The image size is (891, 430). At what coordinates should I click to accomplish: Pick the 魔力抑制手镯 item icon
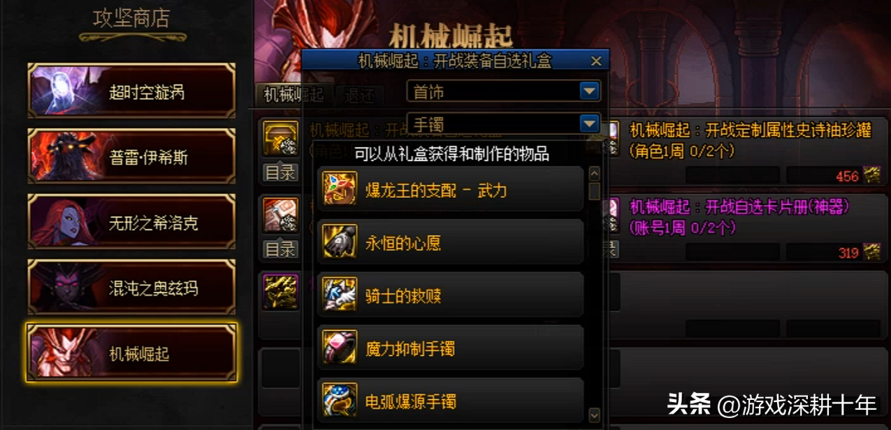coord(340,348)
